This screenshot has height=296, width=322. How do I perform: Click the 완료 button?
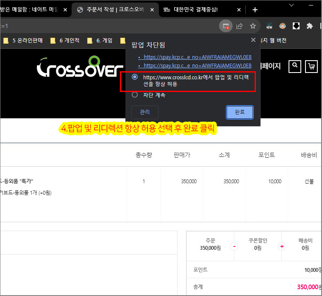[239, 112]
